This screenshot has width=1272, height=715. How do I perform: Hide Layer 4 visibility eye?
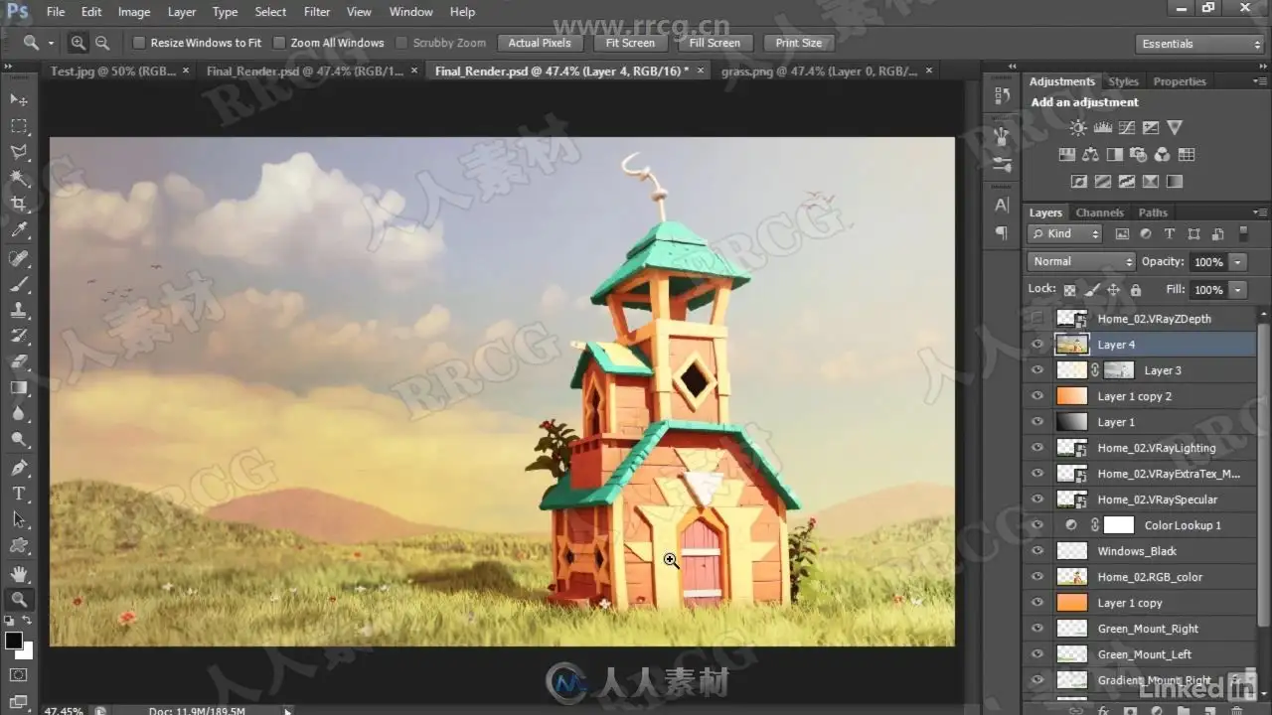point(1037,344)
